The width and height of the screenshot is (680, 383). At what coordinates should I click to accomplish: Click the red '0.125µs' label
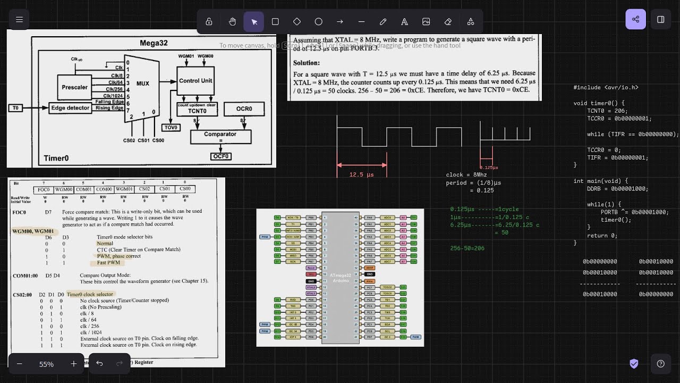pos(489,168)
